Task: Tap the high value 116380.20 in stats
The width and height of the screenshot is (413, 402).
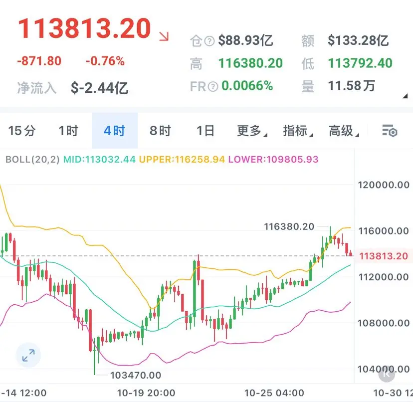Action: [250, 63]
